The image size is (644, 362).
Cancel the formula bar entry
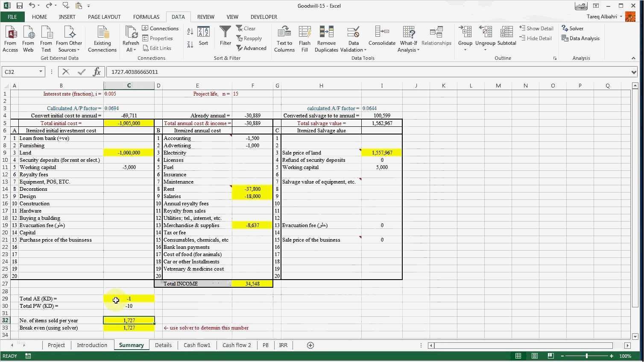coord(66,72)
